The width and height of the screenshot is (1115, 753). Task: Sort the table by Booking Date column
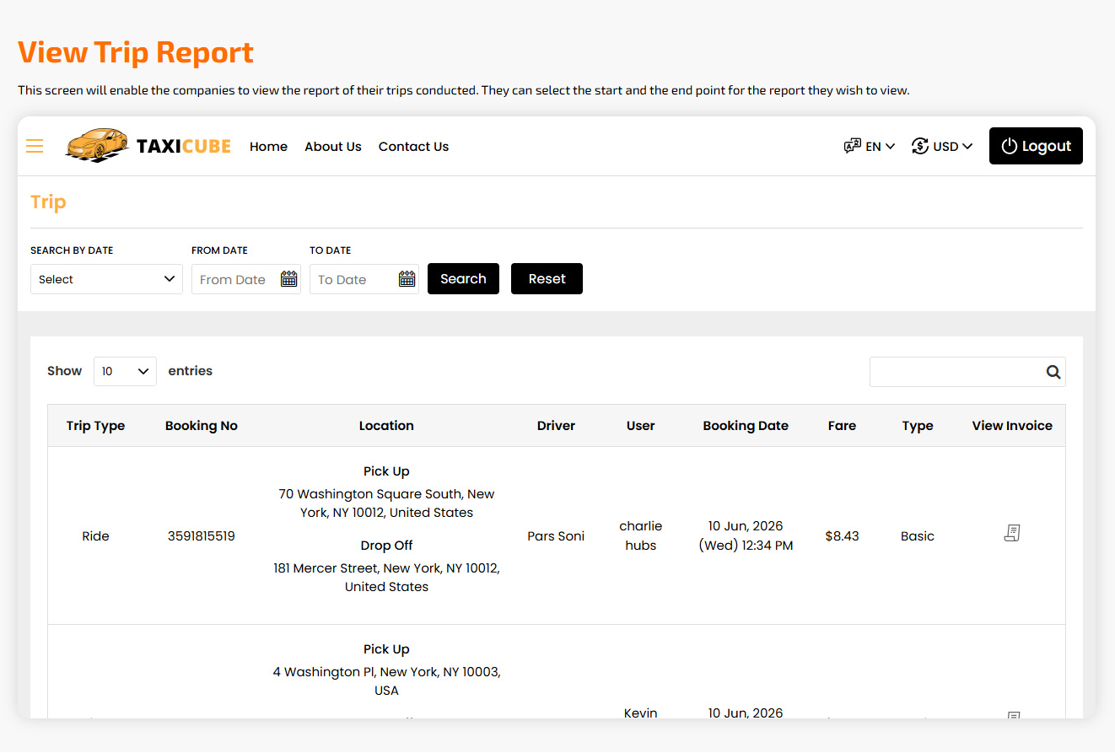click(746, 426)
